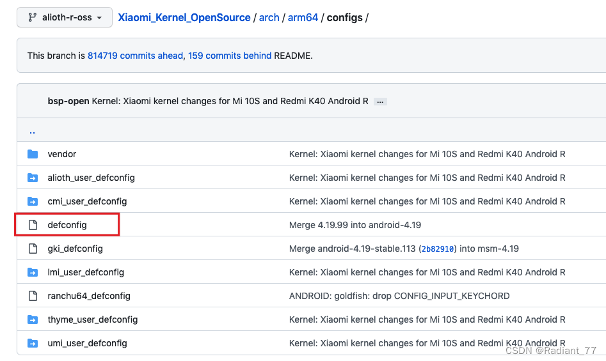The image size is (606, 361).
Task: Open lmi_user_defconfig
Action: (86, 272)
